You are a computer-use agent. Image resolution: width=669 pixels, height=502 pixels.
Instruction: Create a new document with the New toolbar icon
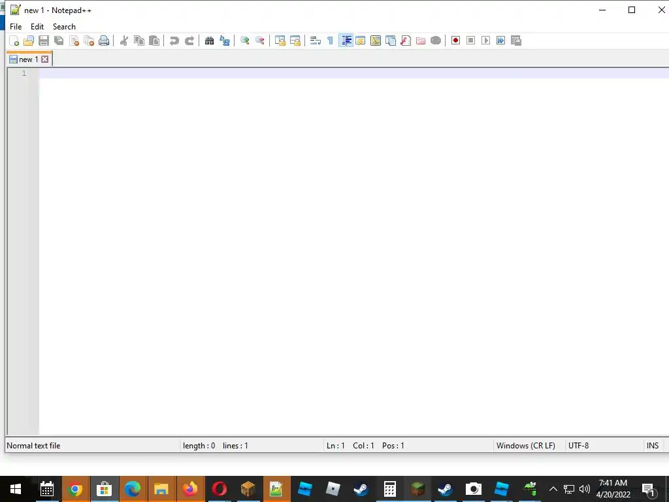14,41
